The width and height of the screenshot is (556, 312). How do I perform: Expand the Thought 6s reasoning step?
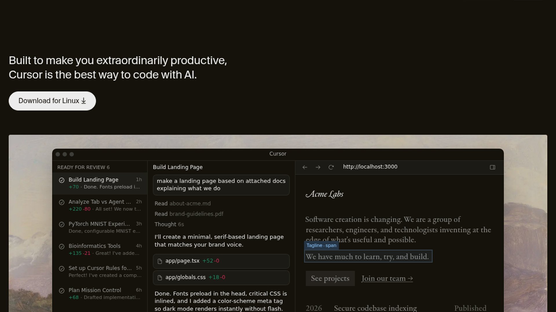point(169,224)
